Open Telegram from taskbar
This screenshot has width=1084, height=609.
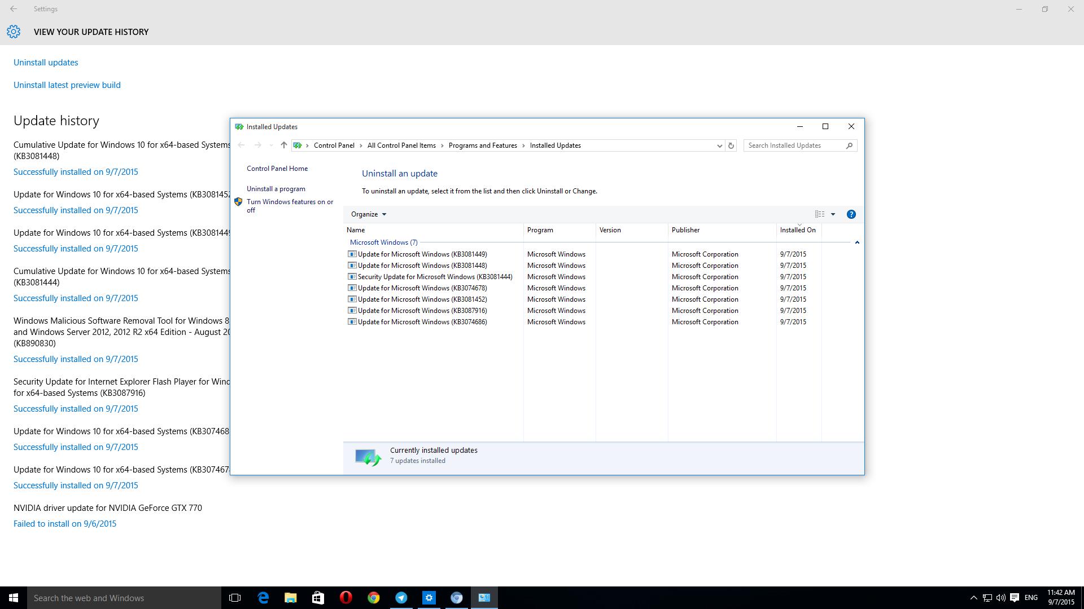pos(401,598)
